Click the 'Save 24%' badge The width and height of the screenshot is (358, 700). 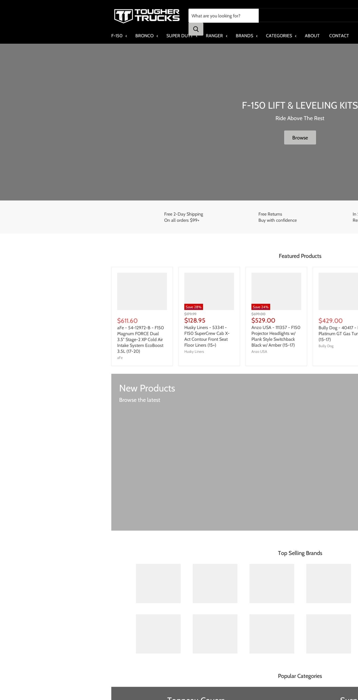[261, 307]
